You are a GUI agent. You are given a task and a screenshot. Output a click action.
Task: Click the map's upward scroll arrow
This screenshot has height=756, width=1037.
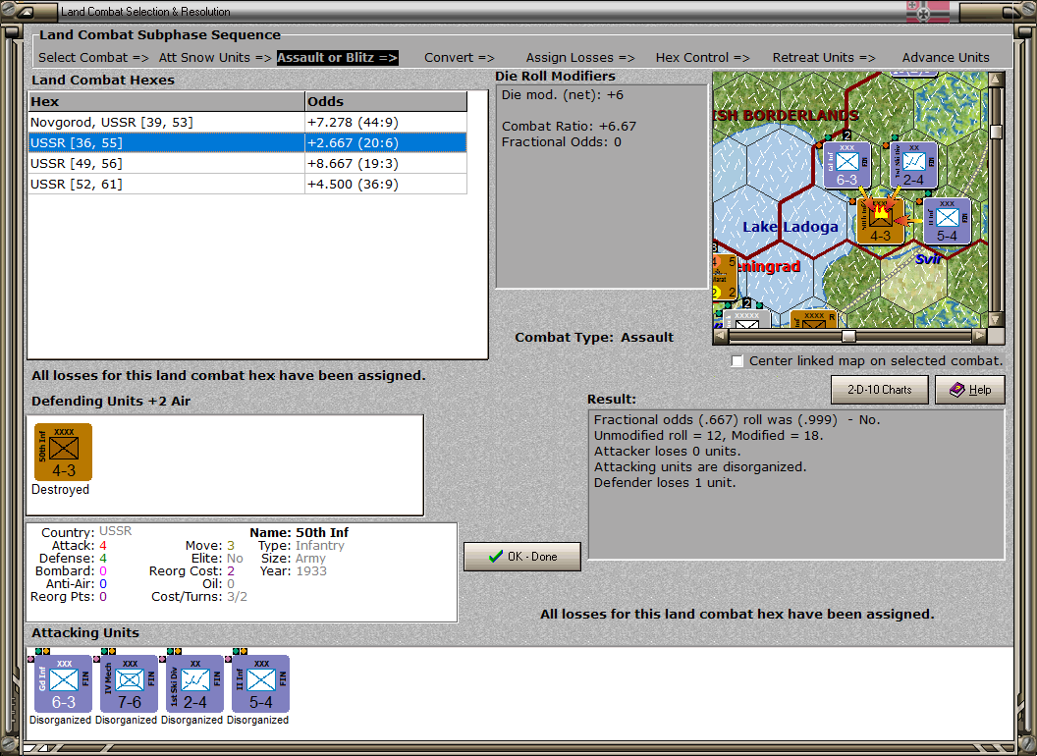[996, 81]
